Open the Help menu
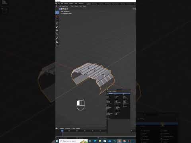191x143 pixels. 76,4
